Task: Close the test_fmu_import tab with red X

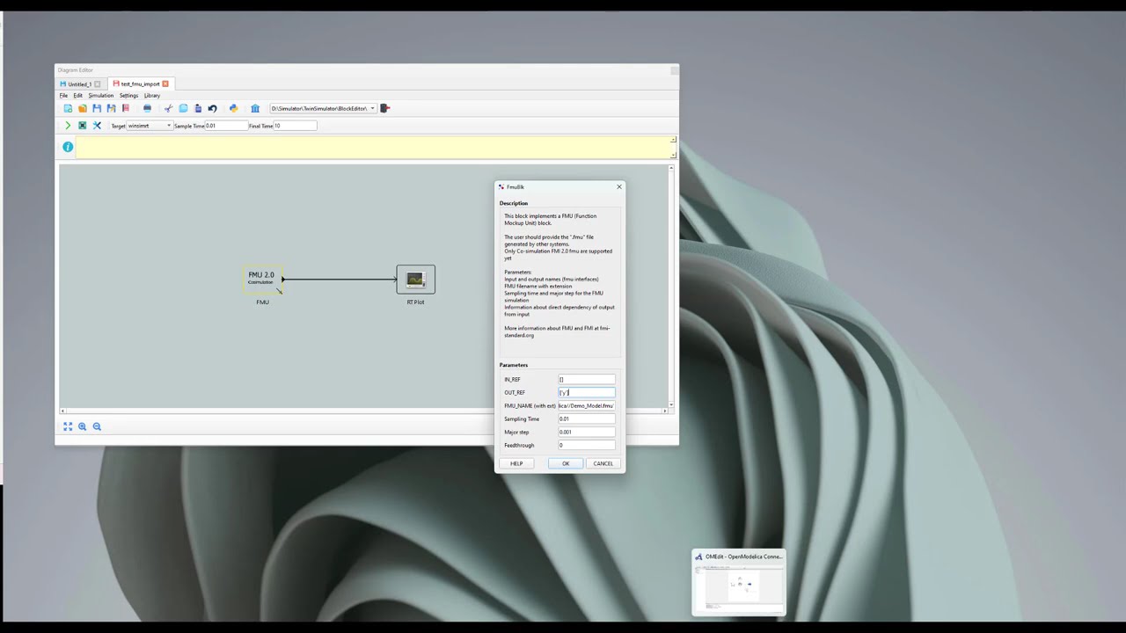Action: click(165, 84)
